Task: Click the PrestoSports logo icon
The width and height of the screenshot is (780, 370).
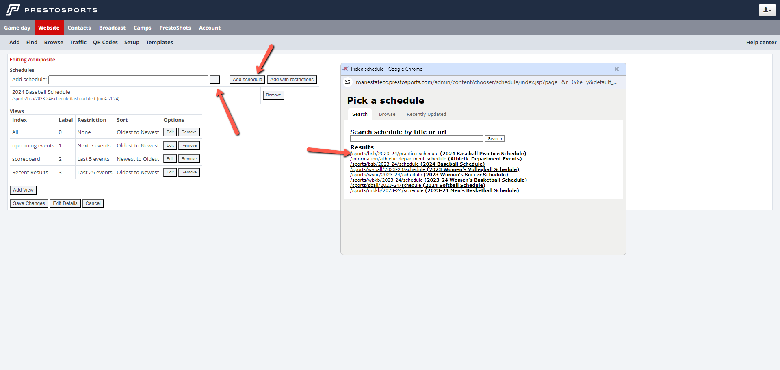Action: [x=13, y=10]
